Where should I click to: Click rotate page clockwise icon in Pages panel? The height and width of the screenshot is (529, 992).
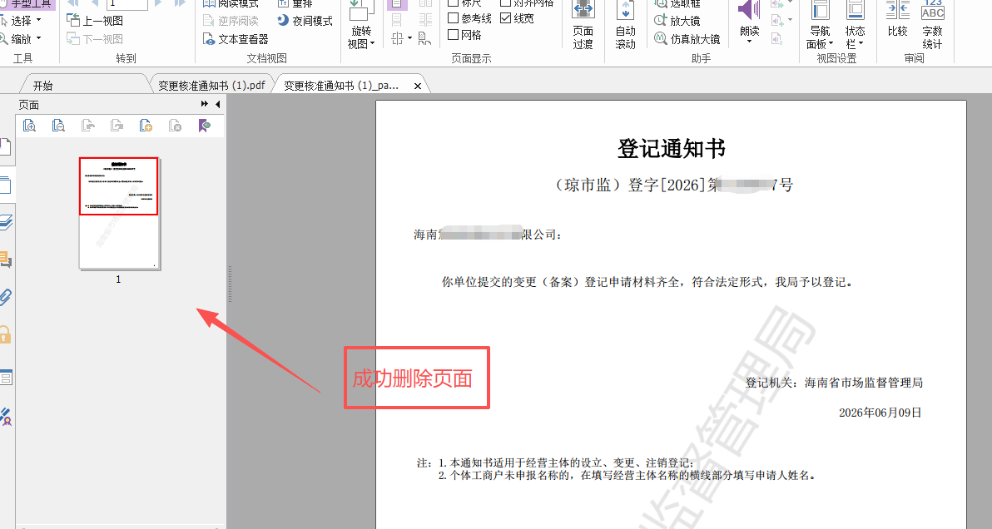click(x=117, y=125)
